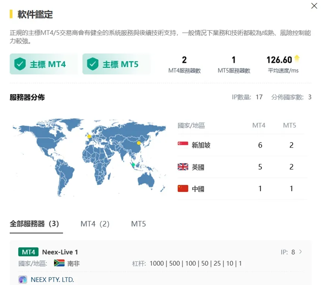Viewport: 322px width, 285px height.
Task: Click the 平均速度/ms value 126.60
Action: (x=279, y=60)
